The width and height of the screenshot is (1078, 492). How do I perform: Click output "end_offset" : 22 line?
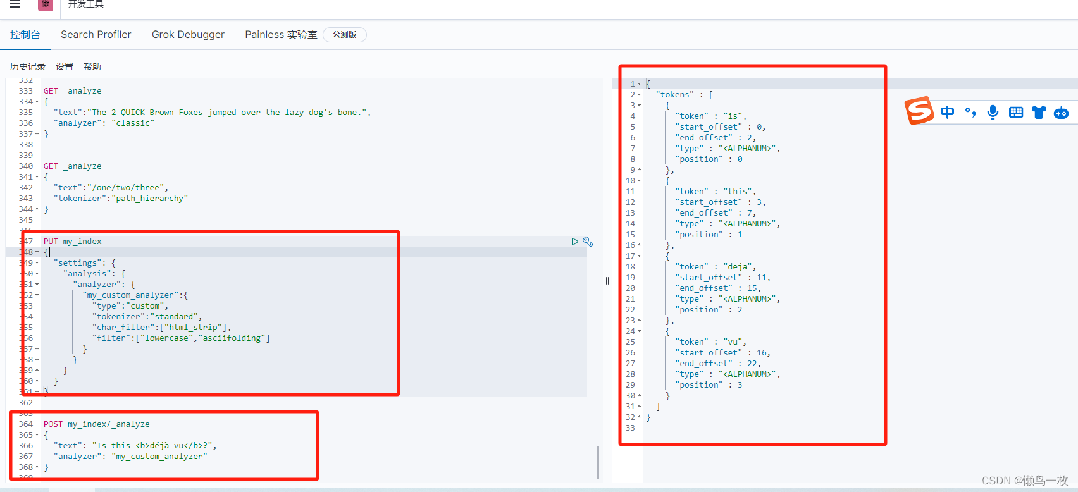718,364
